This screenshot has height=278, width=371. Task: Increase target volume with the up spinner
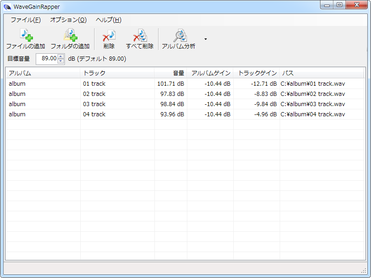coord(61,56)
